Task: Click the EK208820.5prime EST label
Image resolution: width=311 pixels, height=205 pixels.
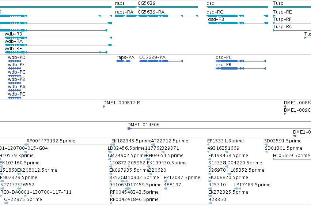Action: tap(228, 178)
